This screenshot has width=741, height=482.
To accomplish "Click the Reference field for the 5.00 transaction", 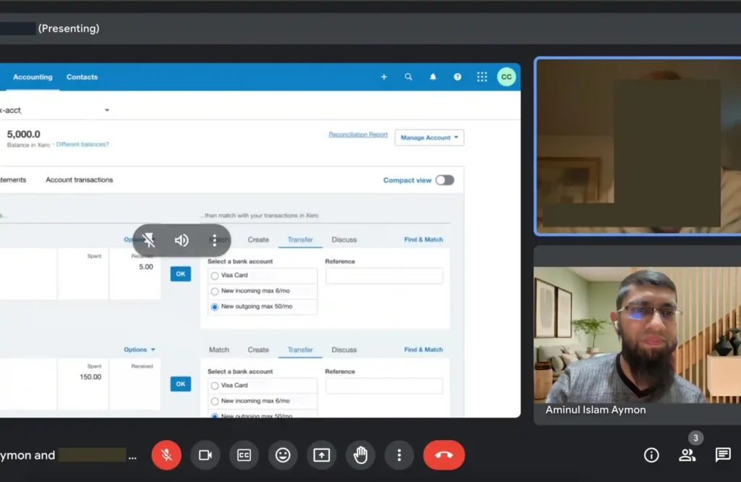I will pos(384,276).
